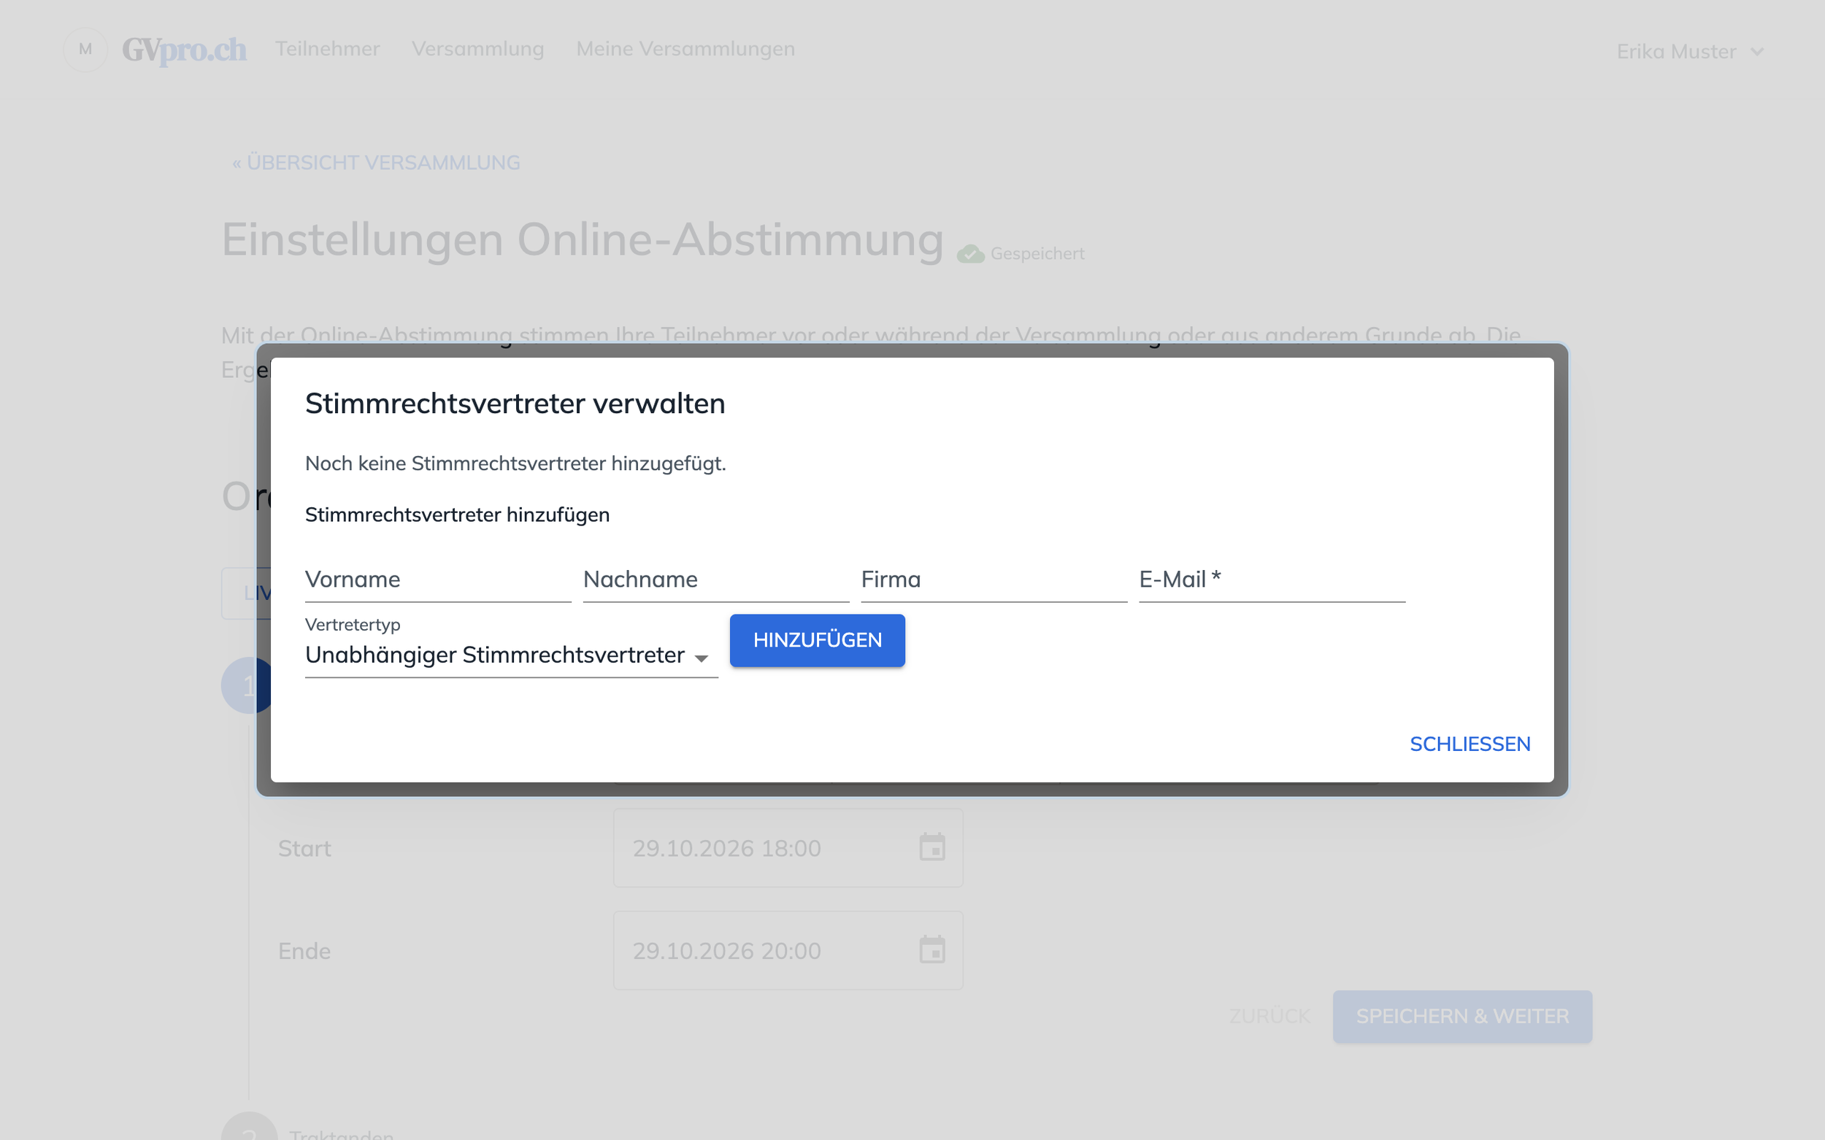Click the HINZUFÜGEN button
The width and height of the screenshot is (1825, 1140).
[x=817, y=640]
